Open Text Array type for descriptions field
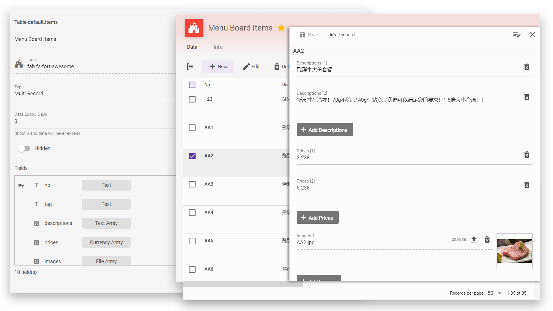 tap(106, 223)
